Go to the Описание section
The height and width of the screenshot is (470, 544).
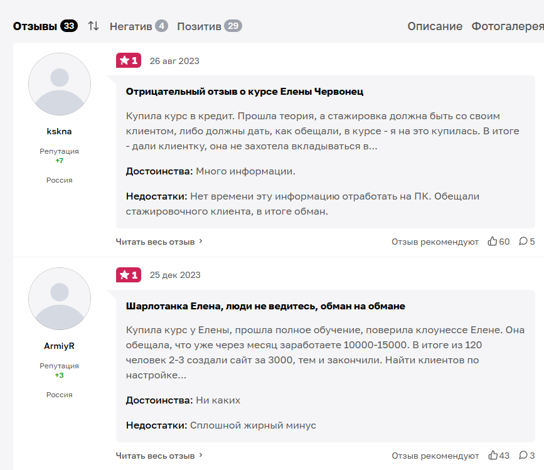click(x=435, y=26)
